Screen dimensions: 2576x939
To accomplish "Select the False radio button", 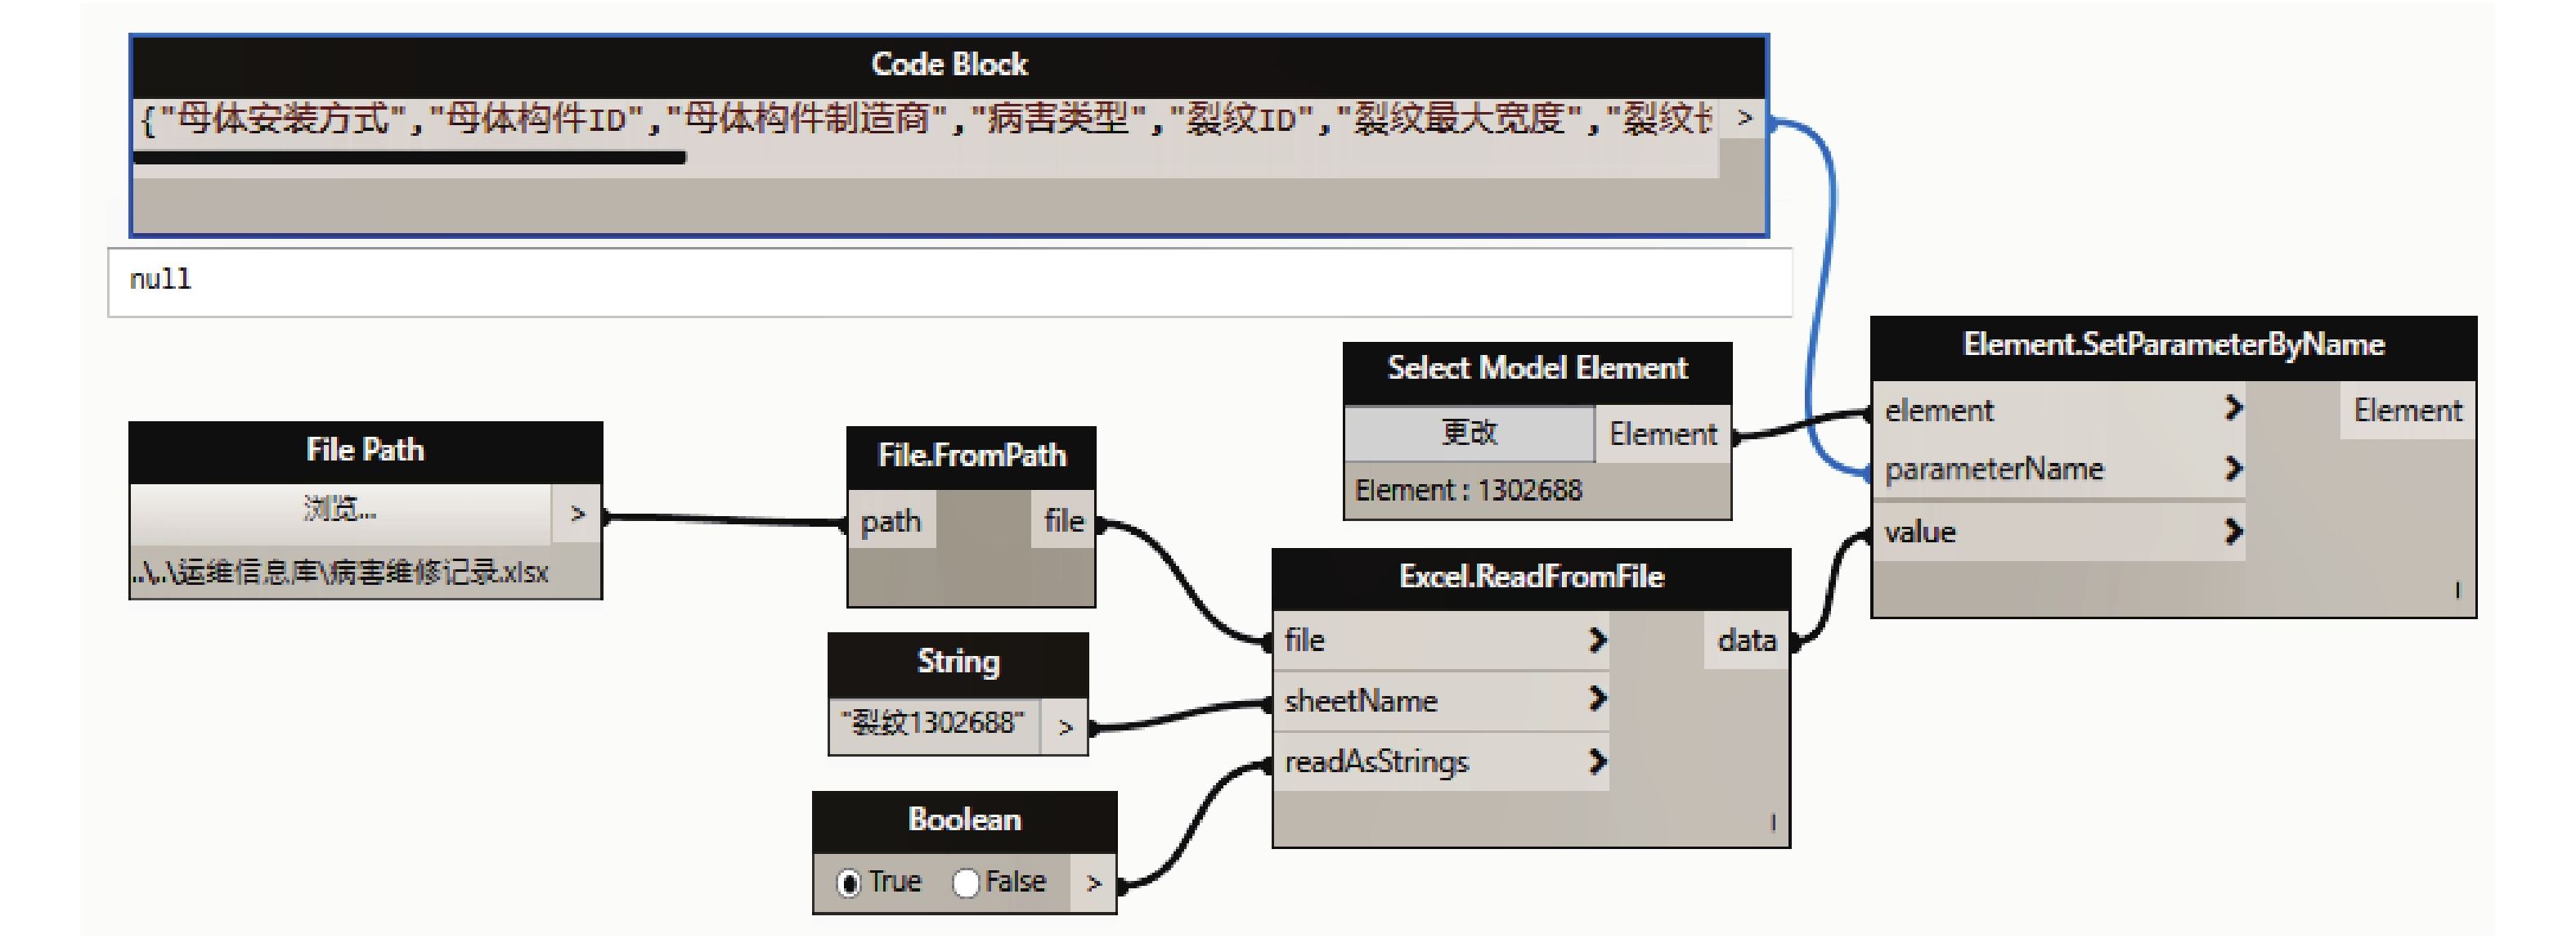I will pos(965,884).
